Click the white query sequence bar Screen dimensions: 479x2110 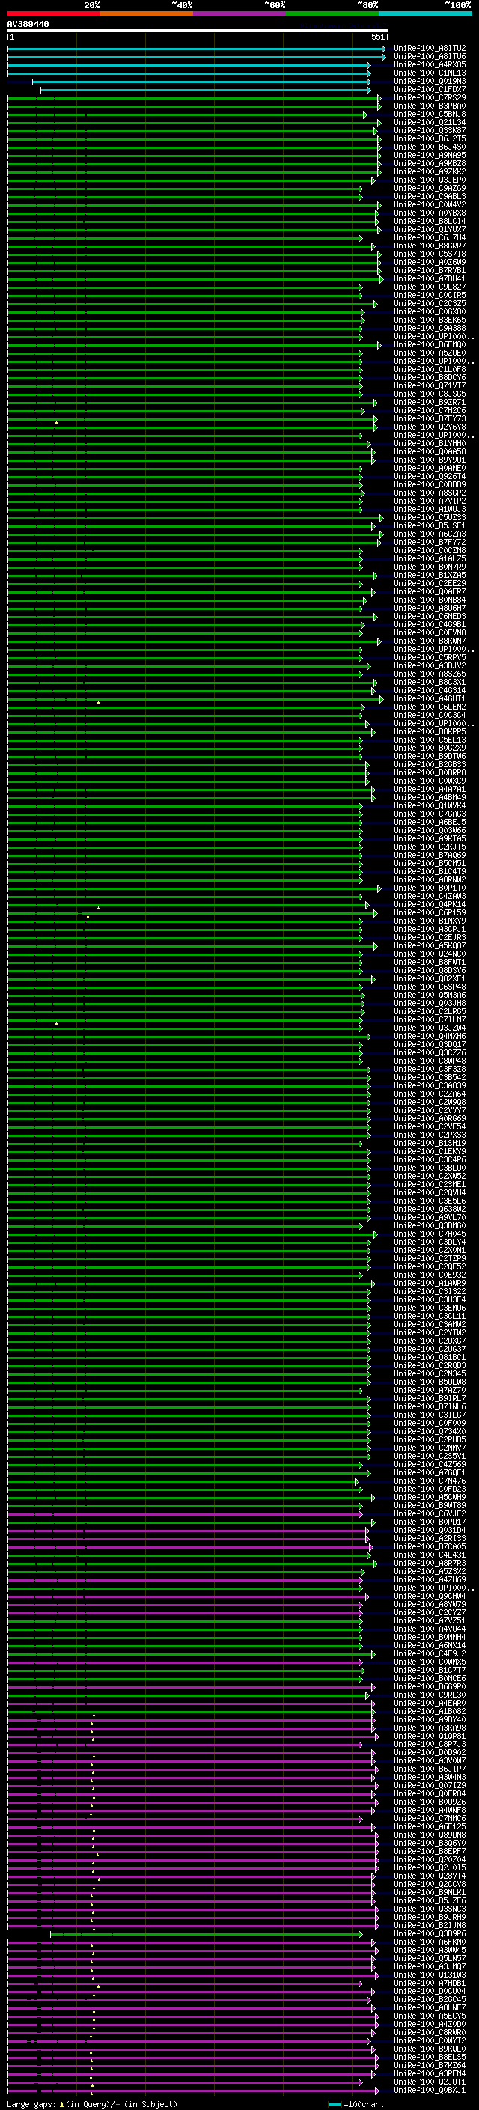(x=198, y=30)
